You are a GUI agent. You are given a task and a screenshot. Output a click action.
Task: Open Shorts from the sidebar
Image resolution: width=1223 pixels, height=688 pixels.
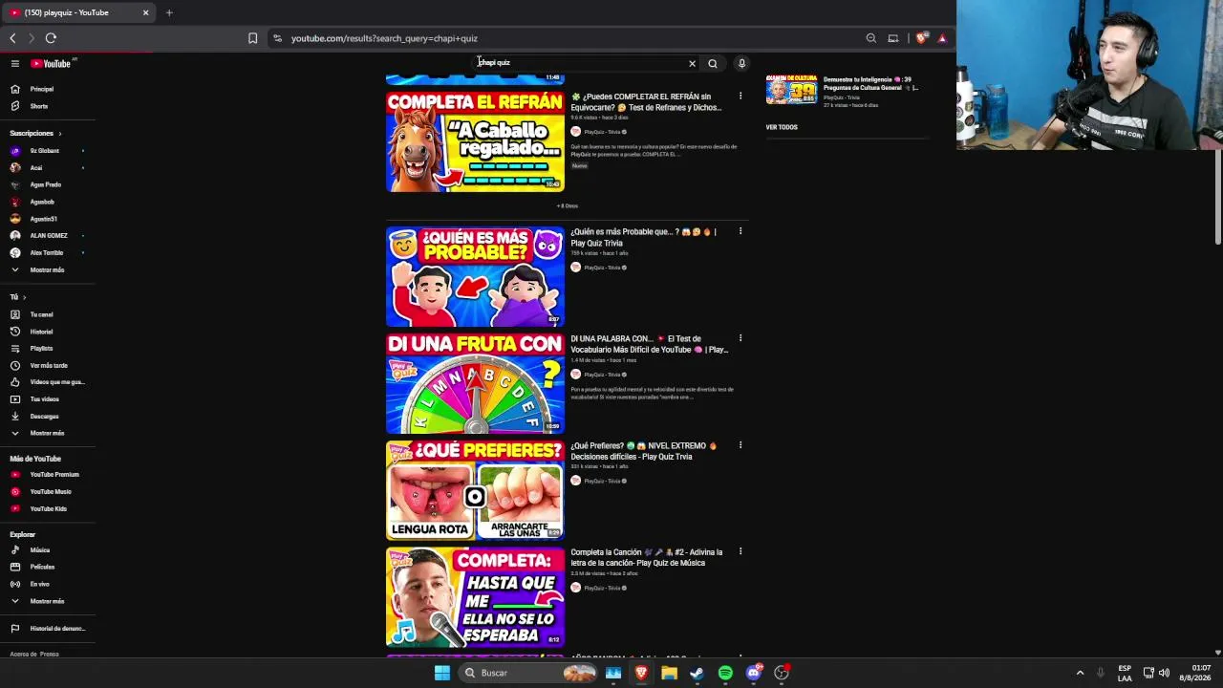point(38,106)
